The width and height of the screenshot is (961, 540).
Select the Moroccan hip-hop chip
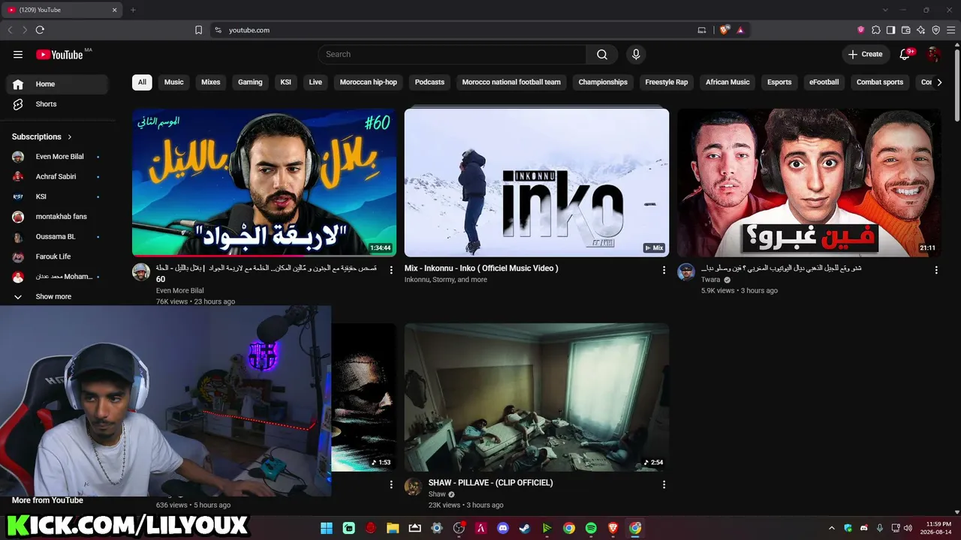(369, 82)
